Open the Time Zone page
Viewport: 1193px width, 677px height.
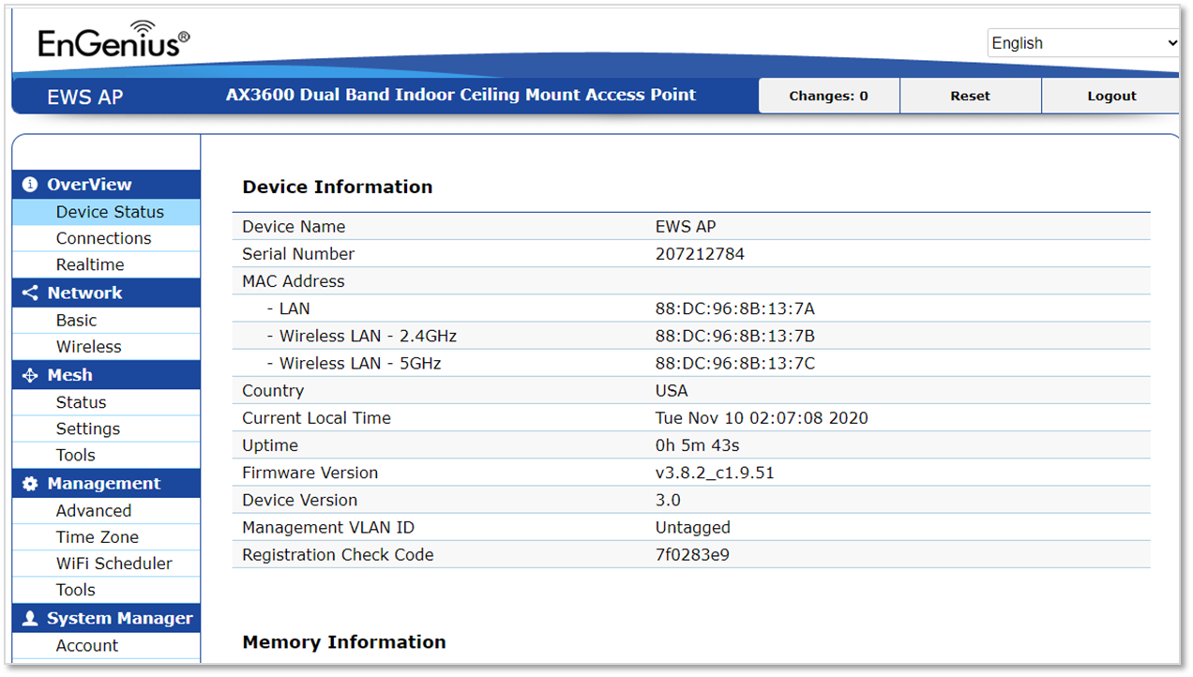point(98,537)
